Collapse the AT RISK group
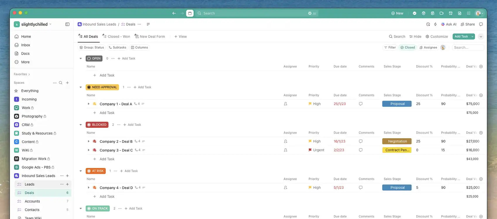 coord(81,171)
